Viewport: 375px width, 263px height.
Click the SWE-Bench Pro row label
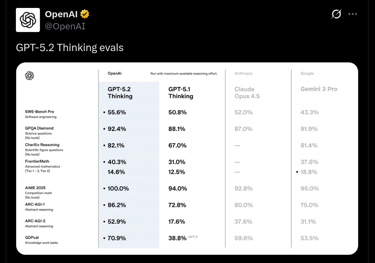(x=40, y=112)
